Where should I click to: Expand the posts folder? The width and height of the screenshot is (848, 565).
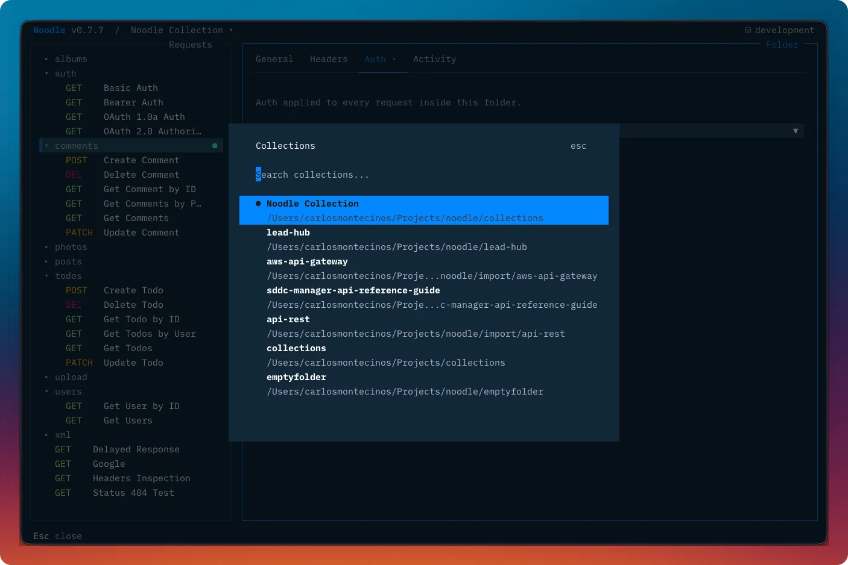[x=46, y=261]
